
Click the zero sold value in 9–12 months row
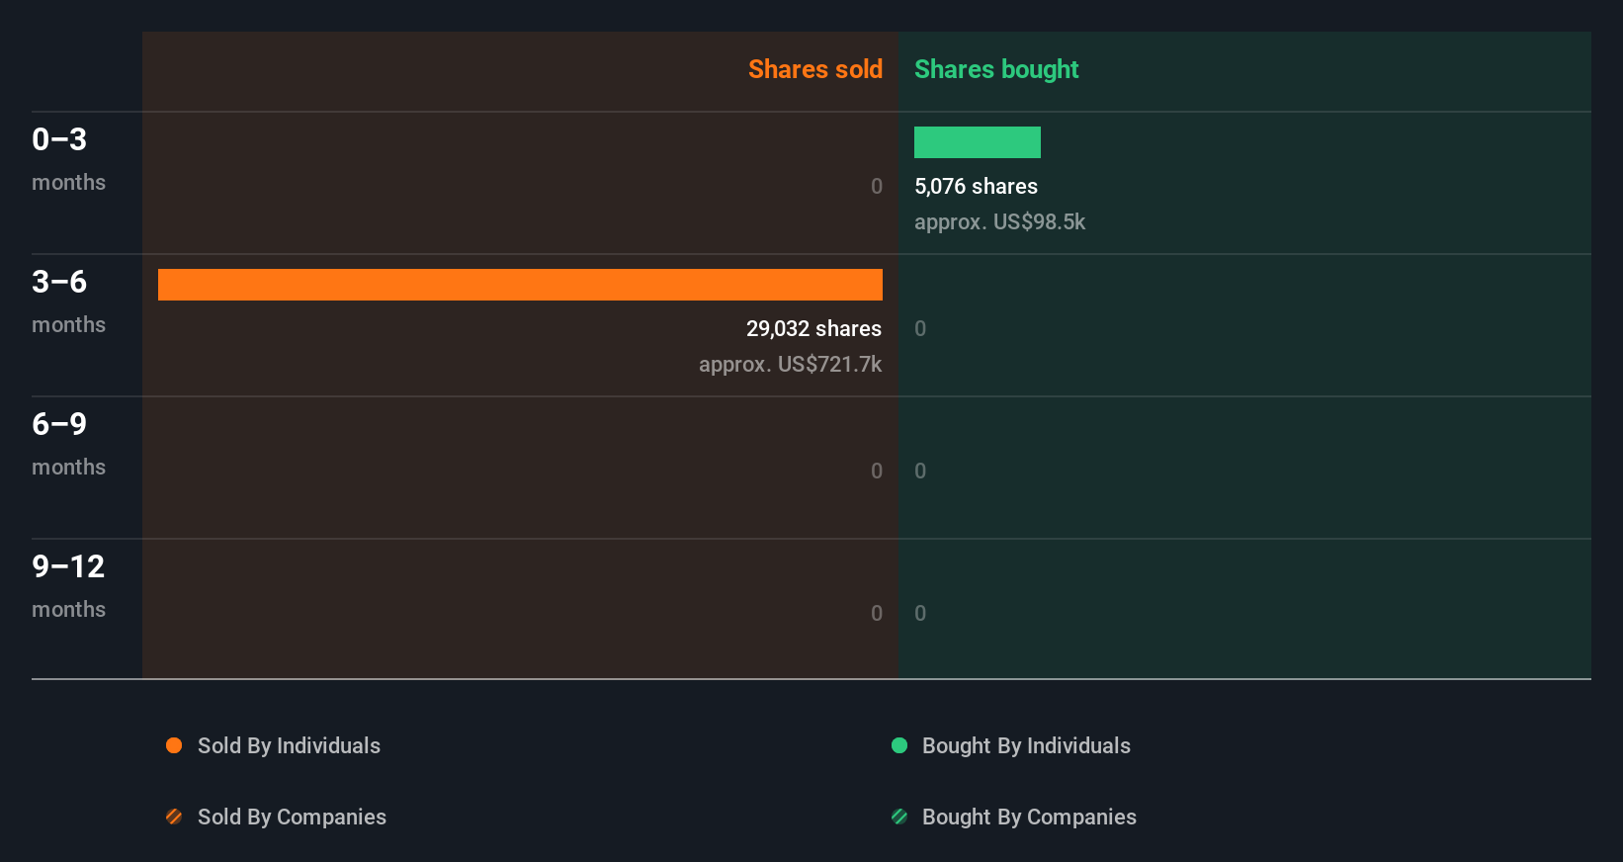coord(877,614)
